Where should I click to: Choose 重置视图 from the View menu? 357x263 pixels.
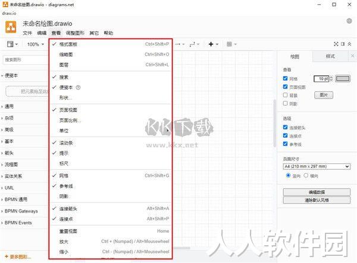tap(111, 231)
